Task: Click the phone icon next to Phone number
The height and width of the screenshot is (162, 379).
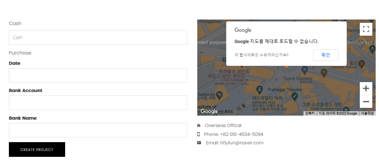Action: (198, 134)
